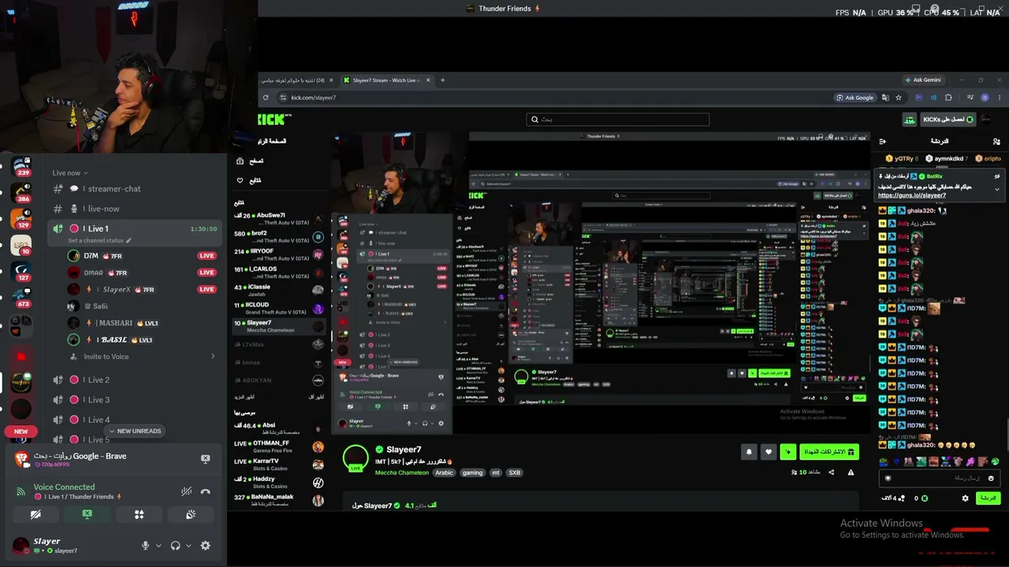Open notification bell for Slayeer7
Image resolution: width=1009 pixels, height=567 pixels.
coord(748,452)
